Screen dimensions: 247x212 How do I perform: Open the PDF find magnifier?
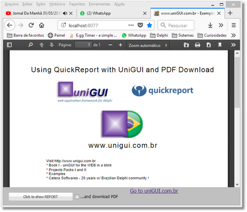click(x=31, y=45)
